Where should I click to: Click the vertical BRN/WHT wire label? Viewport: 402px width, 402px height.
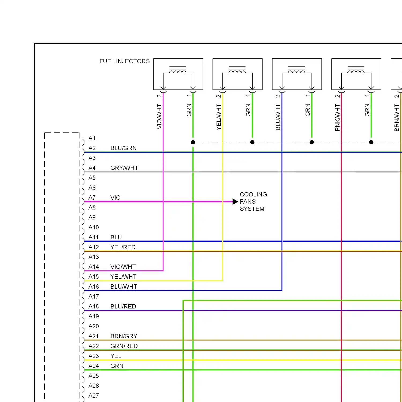pyautogui.click(x=397, y=118)
